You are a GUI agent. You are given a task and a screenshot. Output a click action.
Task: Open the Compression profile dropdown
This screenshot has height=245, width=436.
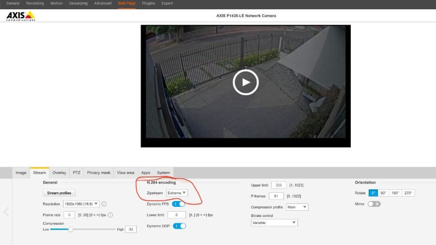(297, 207)
